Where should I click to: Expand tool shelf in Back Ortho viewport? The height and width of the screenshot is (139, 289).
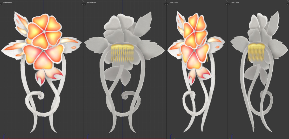pyautogui.click(x=85, y=4)
